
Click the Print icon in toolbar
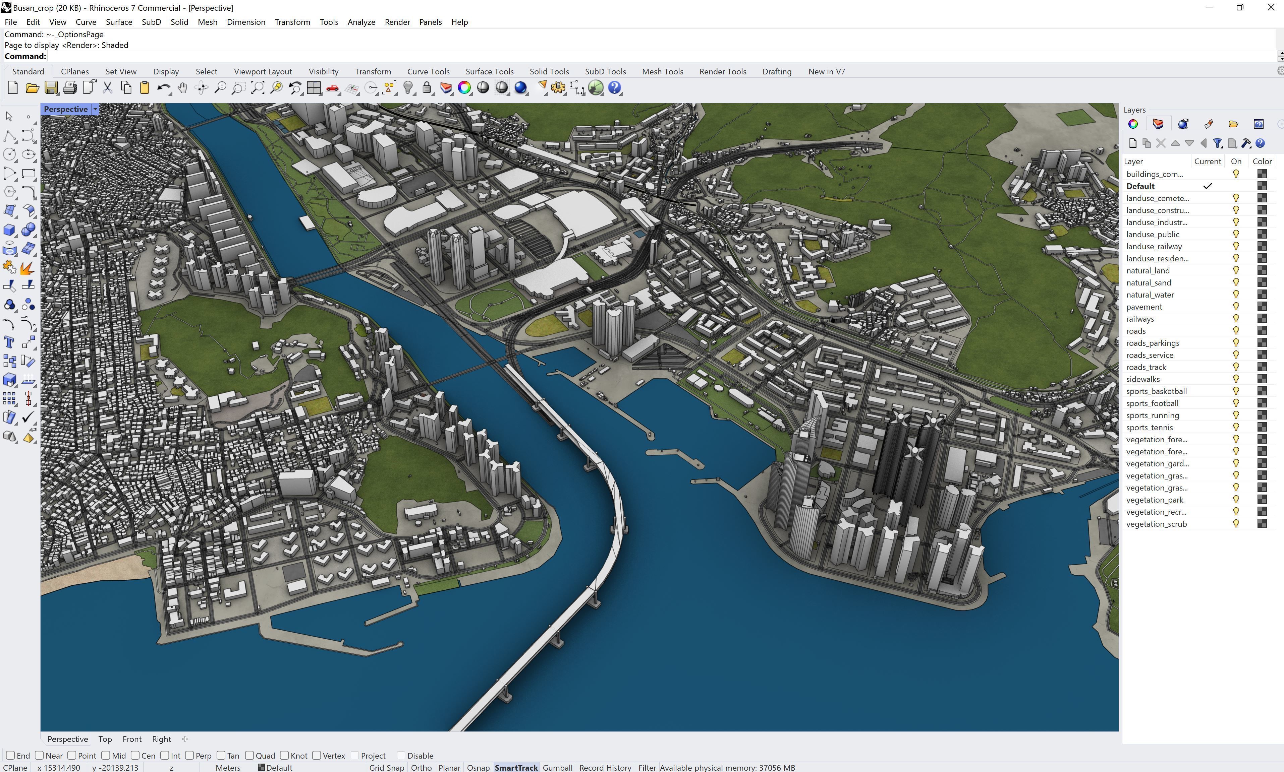[70, 88]
